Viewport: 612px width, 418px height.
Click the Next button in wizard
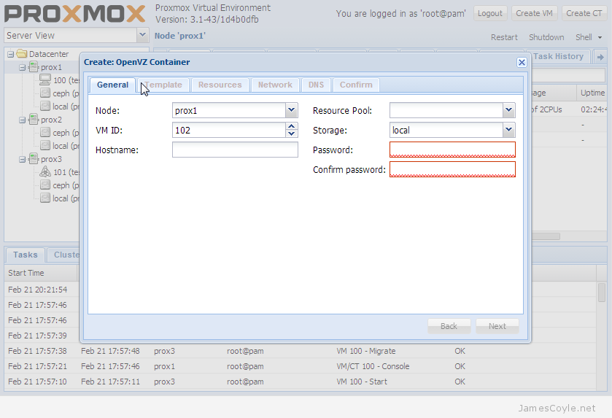pos(497,326)
